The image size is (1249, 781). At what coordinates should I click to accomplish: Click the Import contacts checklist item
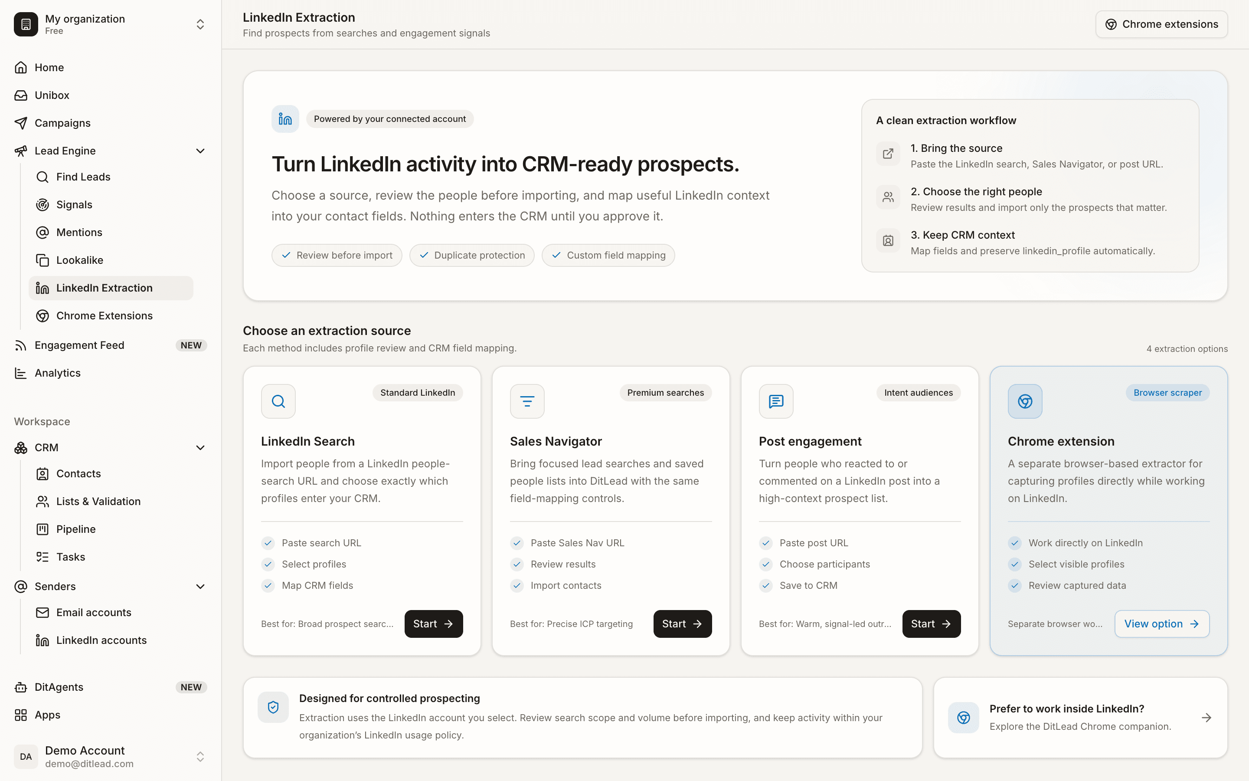pos(556,585)
